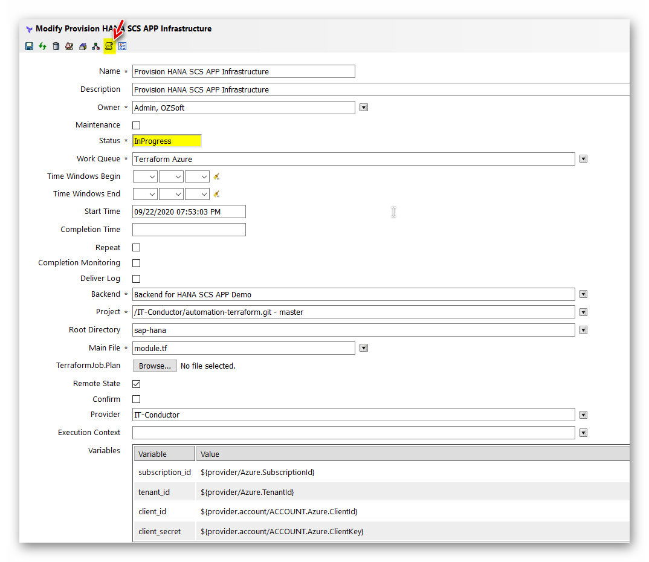This screenshot has height=562, width=649.
Task: Click the Work Queue field Terraform Azure
Action: [354, 159]
